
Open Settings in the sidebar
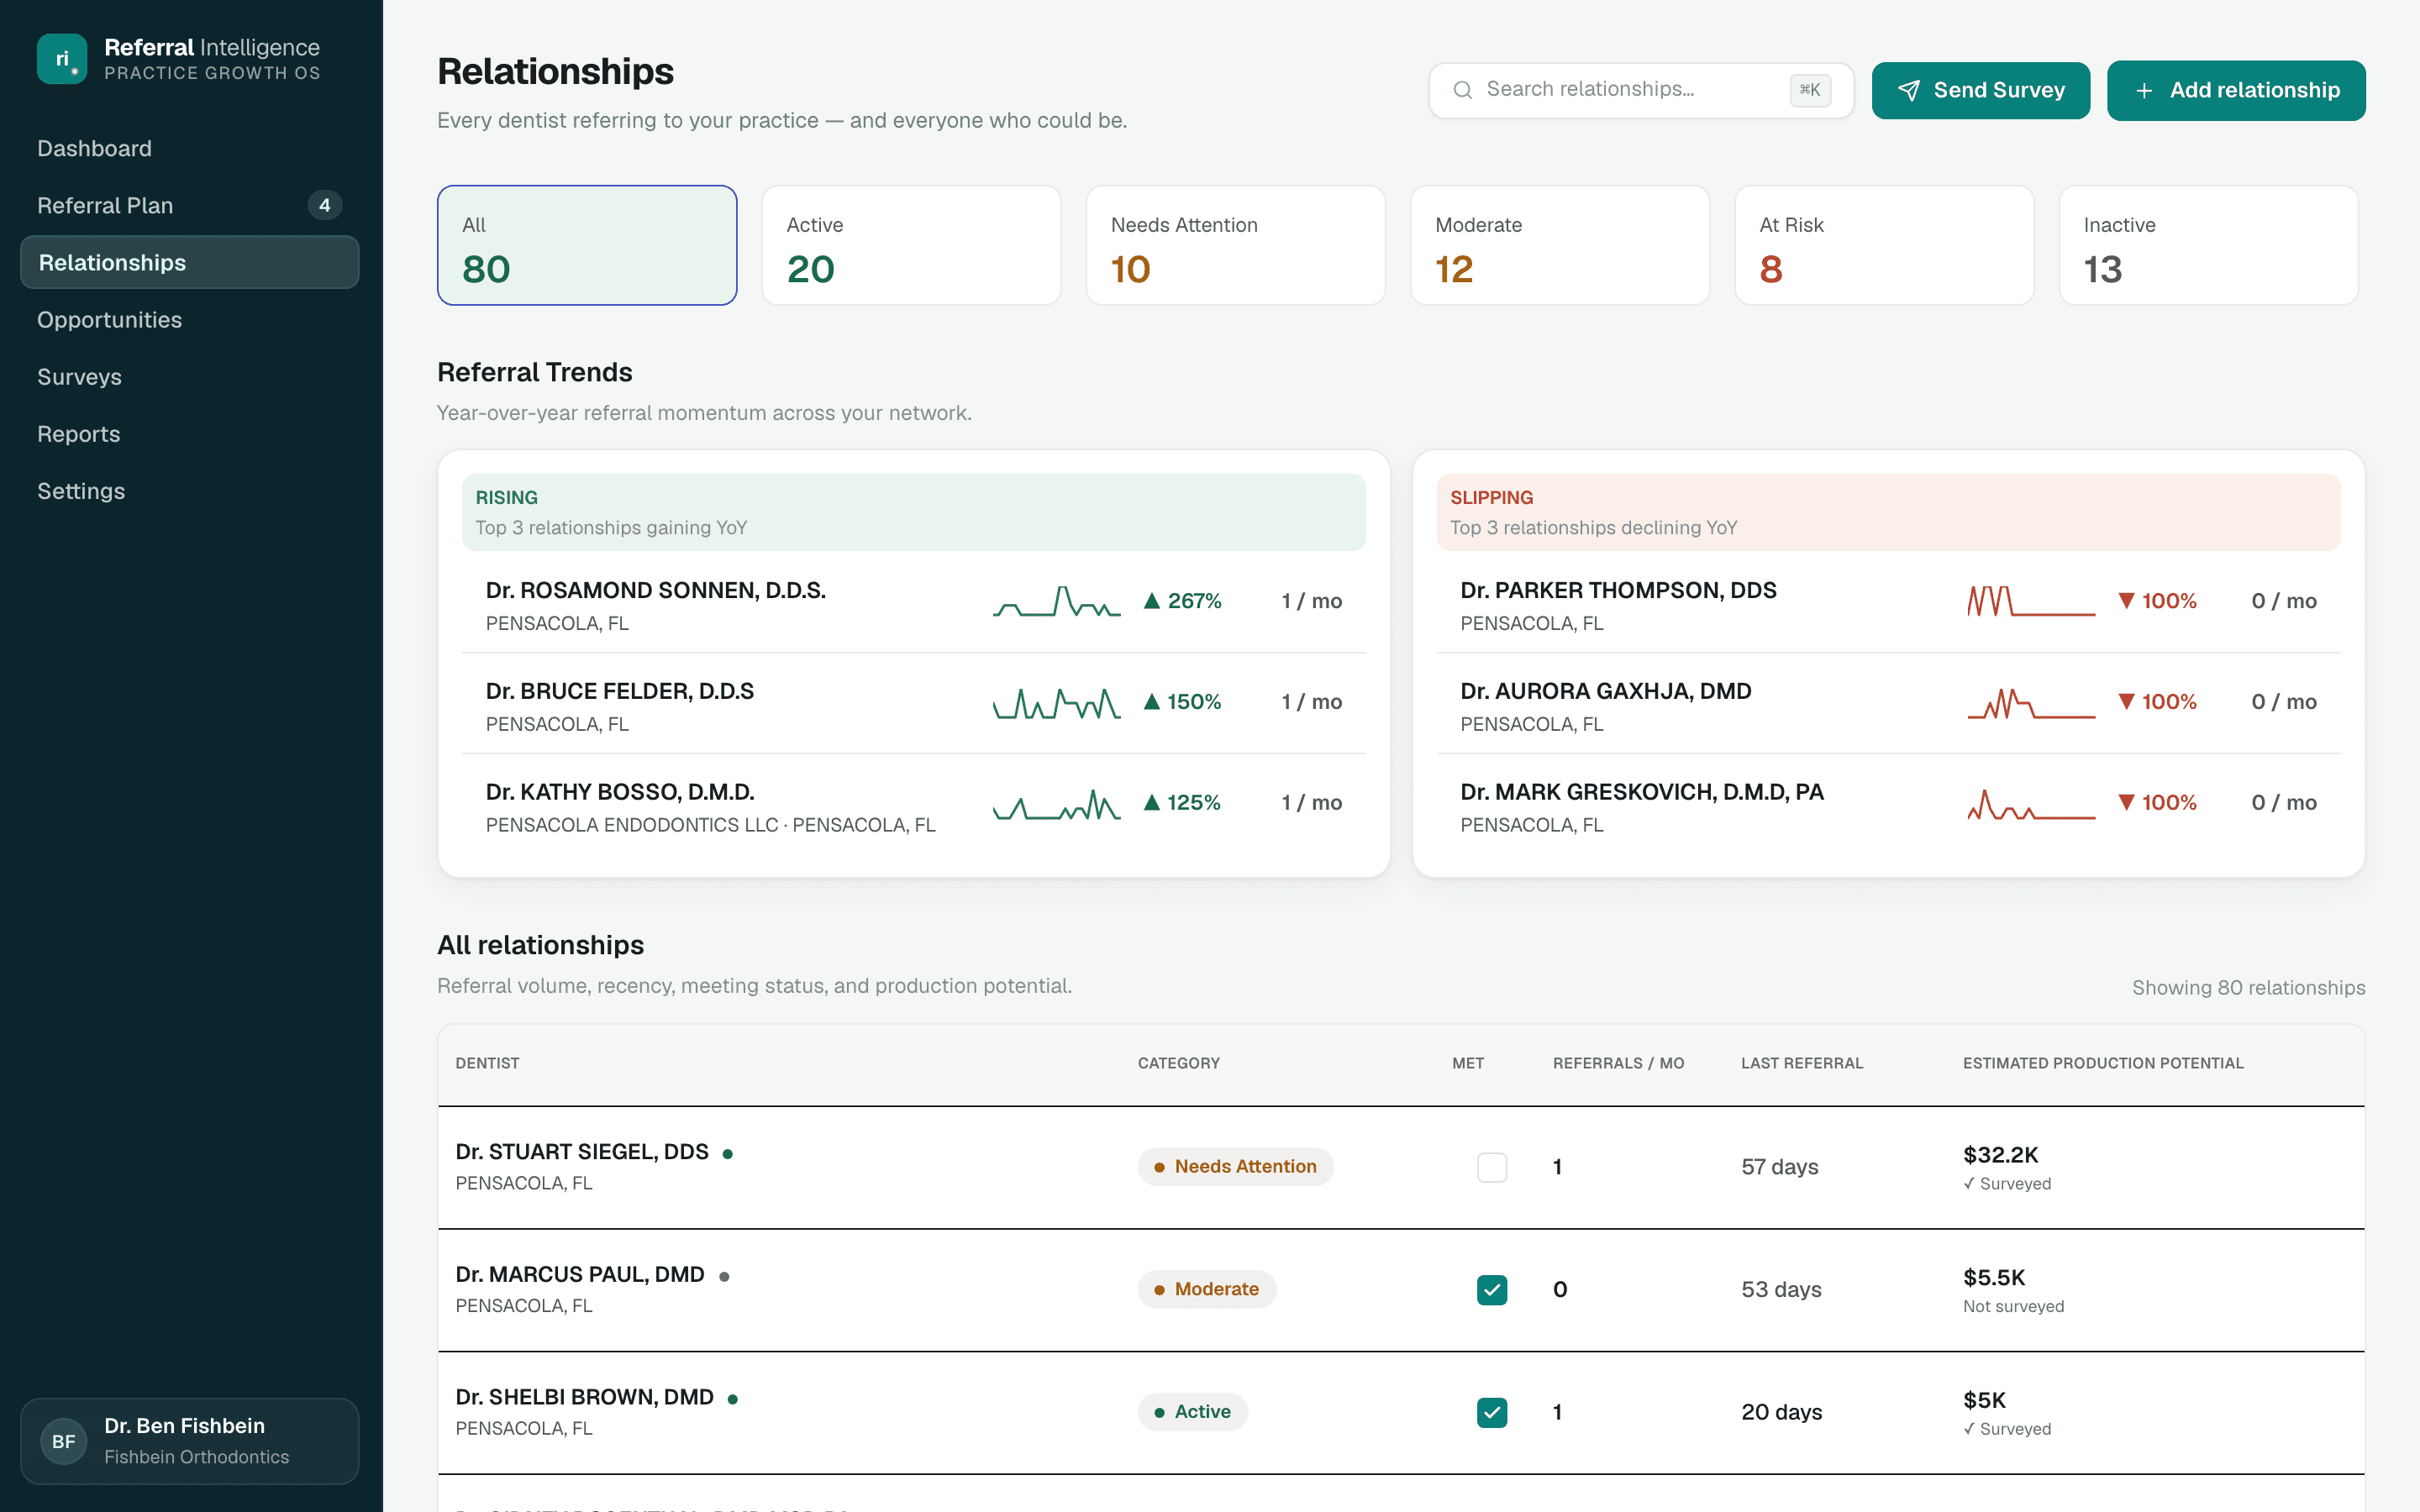pos(189,491)
